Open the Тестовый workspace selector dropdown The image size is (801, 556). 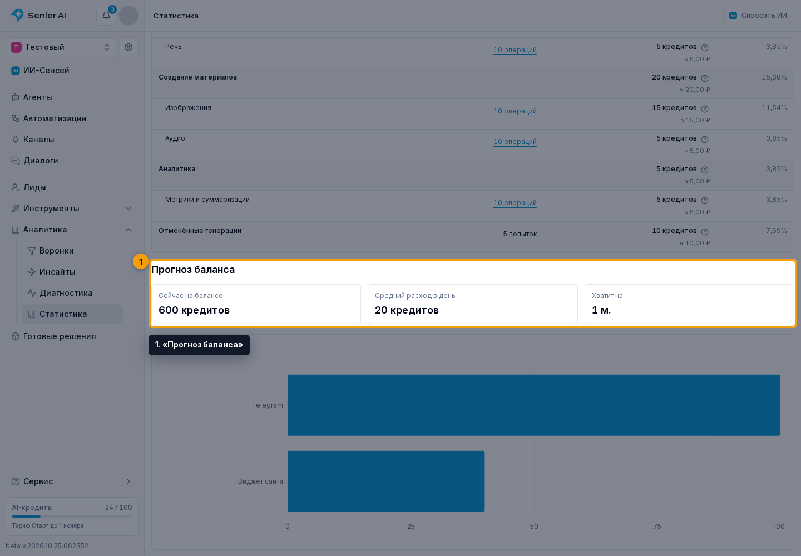(61, 47)
